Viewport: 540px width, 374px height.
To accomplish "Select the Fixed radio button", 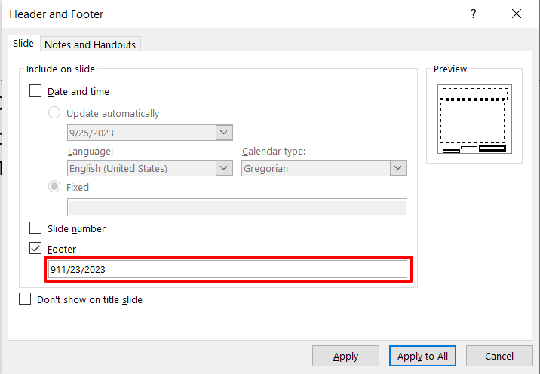I will [54, 187].
